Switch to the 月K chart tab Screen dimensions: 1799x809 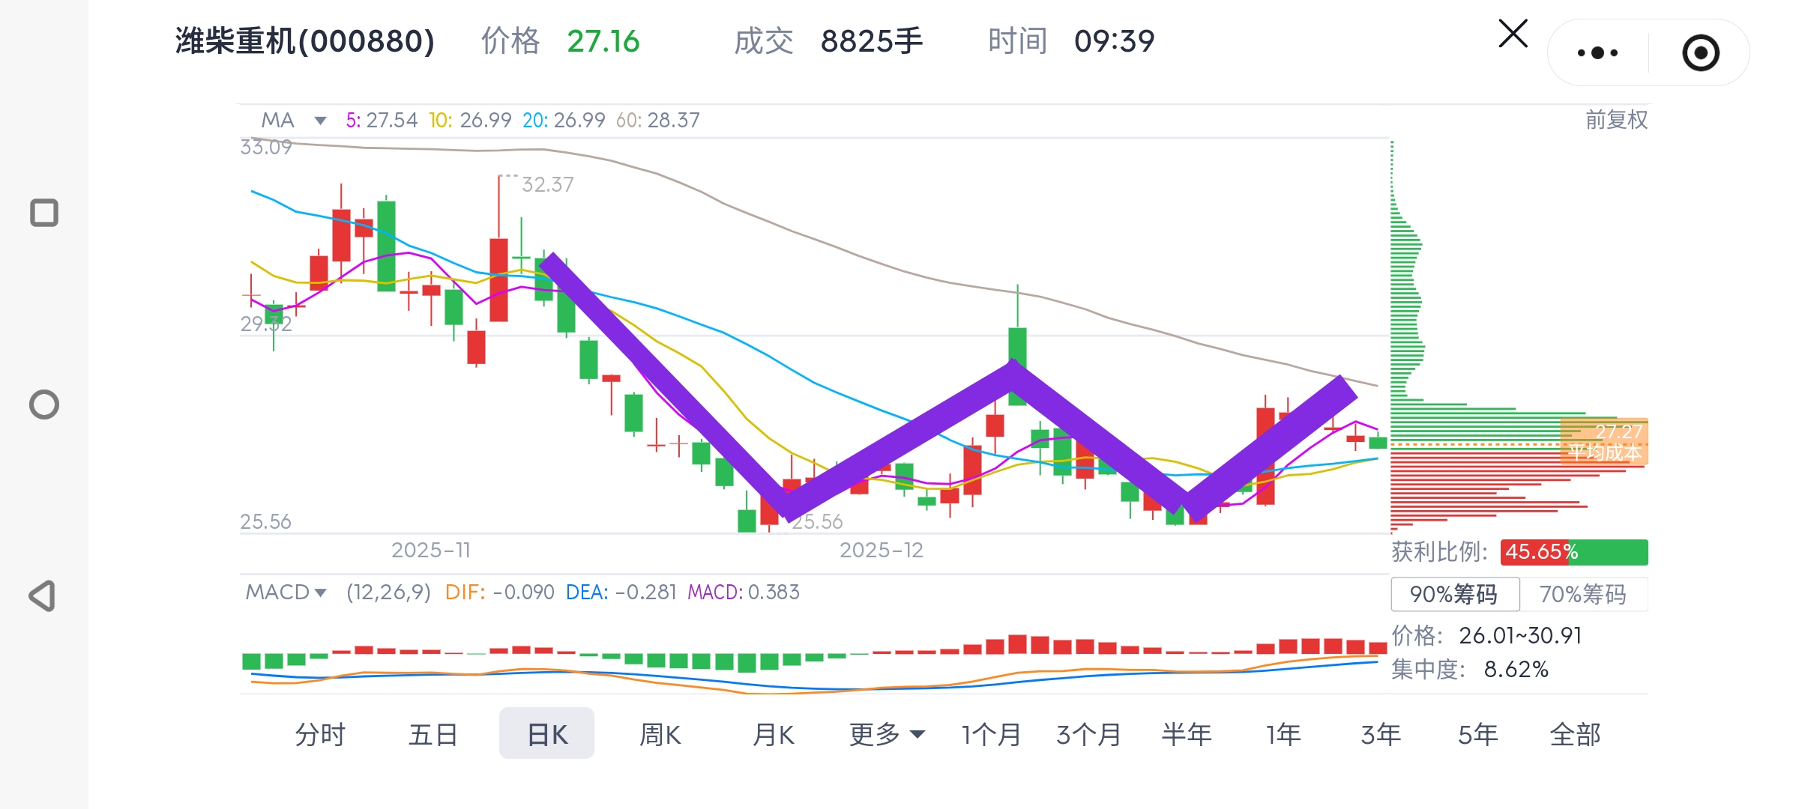coord(773,735)
